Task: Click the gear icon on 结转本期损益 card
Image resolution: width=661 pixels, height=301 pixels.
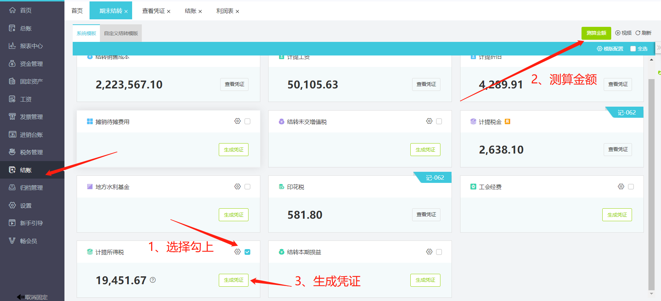Action: (429, 252)
